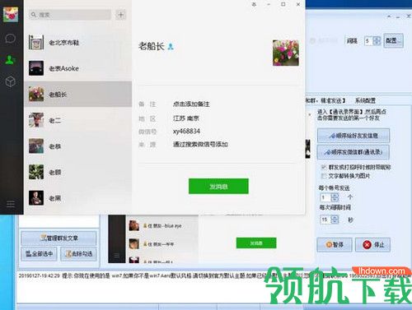The image size is (412, 310).
Task: Click the 老北京布鞋 contact avatar image
Action: (36, 42)
